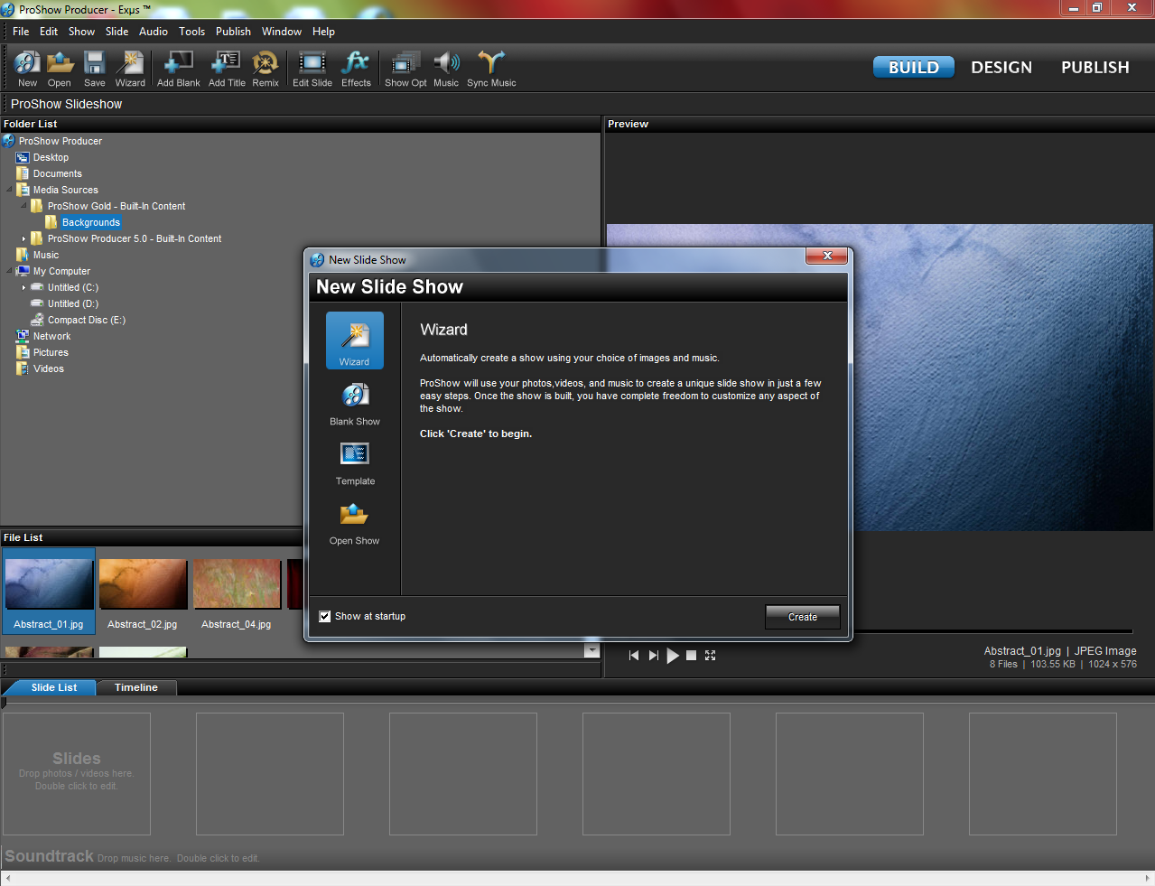
Task: Open Show Opt settings
Action: click(405, 69)
